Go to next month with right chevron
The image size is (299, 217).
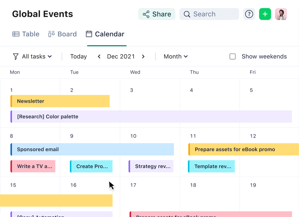(143, 57)
